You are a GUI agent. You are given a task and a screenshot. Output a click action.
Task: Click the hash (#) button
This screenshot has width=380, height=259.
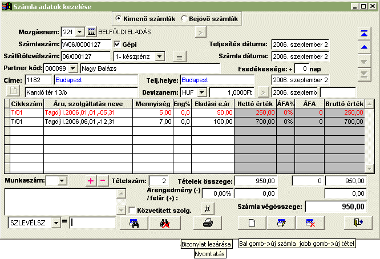[208, 209]
